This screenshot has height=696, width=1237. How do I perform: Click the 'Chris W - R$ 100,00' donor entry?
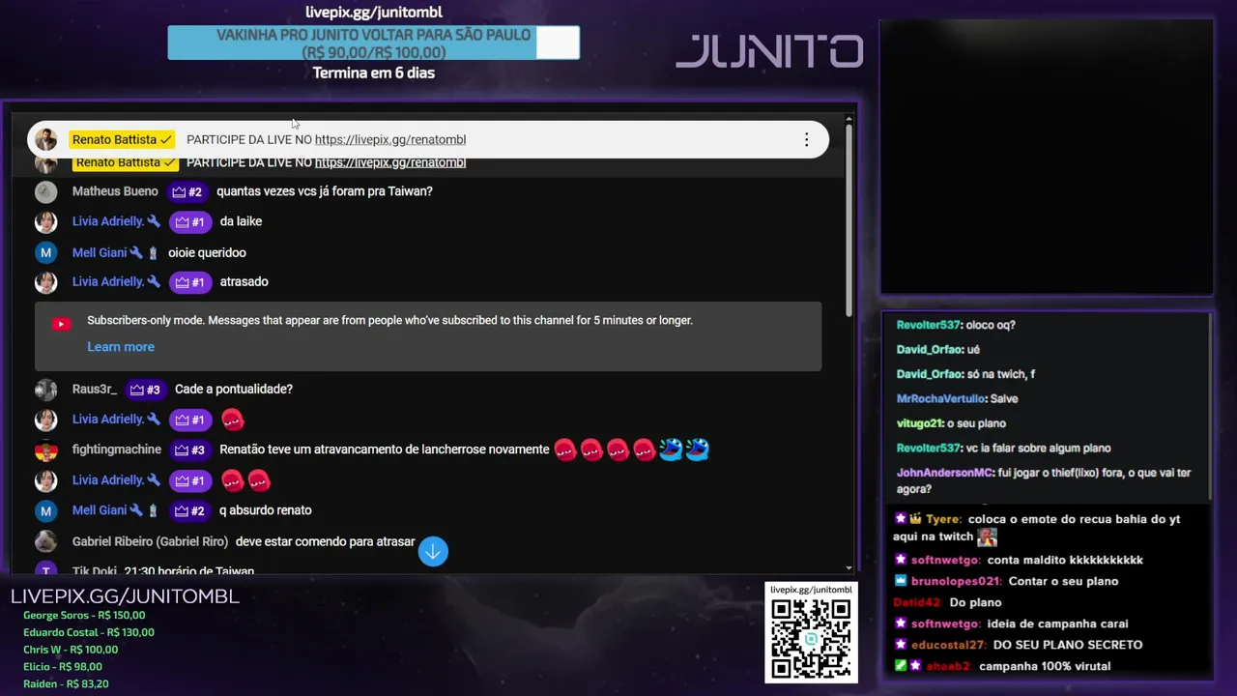(71, 650)
